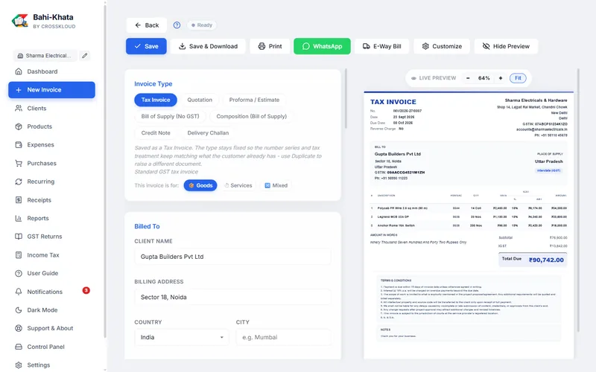Select the Quotation invoice type
596x372 pixels.
200,100
